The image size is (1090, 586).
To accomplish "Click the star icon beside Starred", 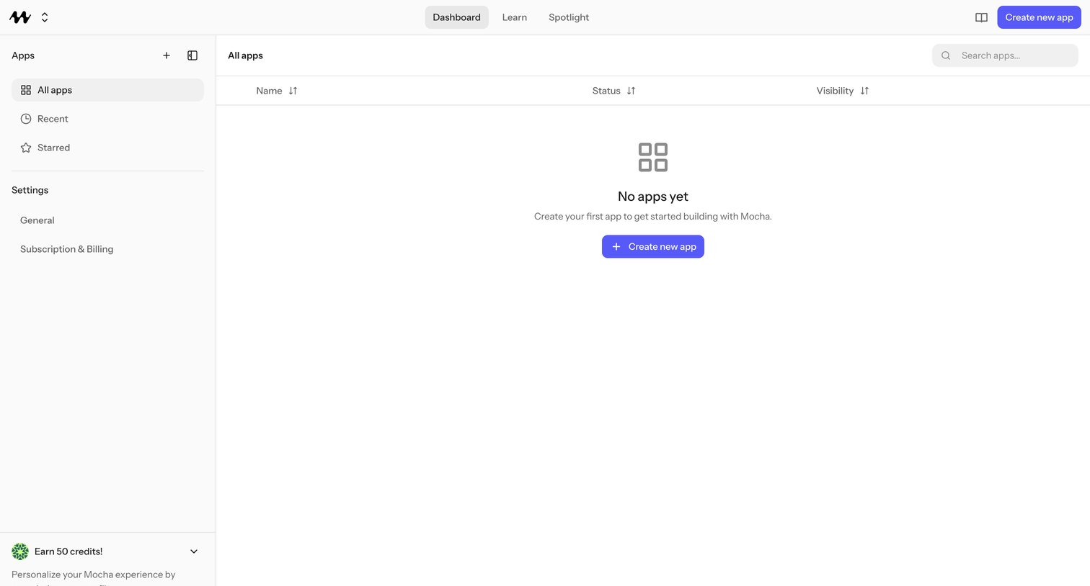I will click(x=26, y=148).
